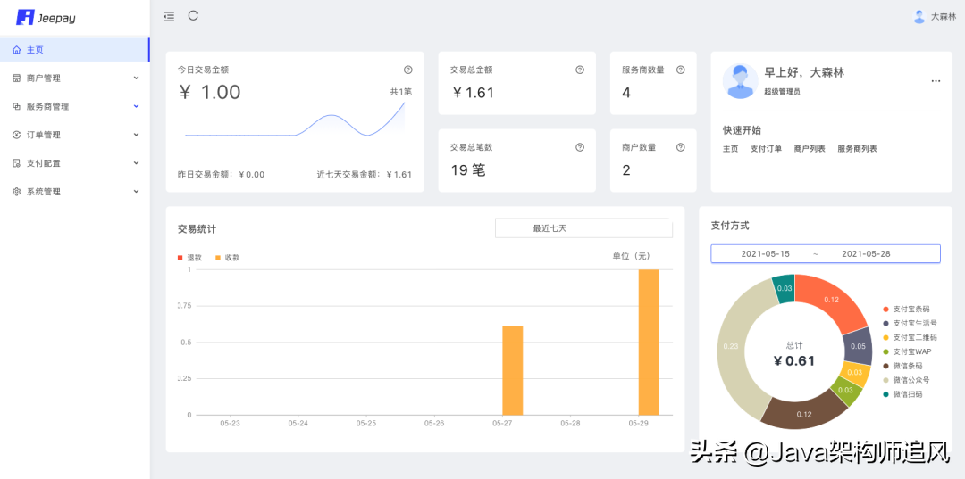Click the ¥1.61 total amount value

pyautogui.click(x=473, y=93)
